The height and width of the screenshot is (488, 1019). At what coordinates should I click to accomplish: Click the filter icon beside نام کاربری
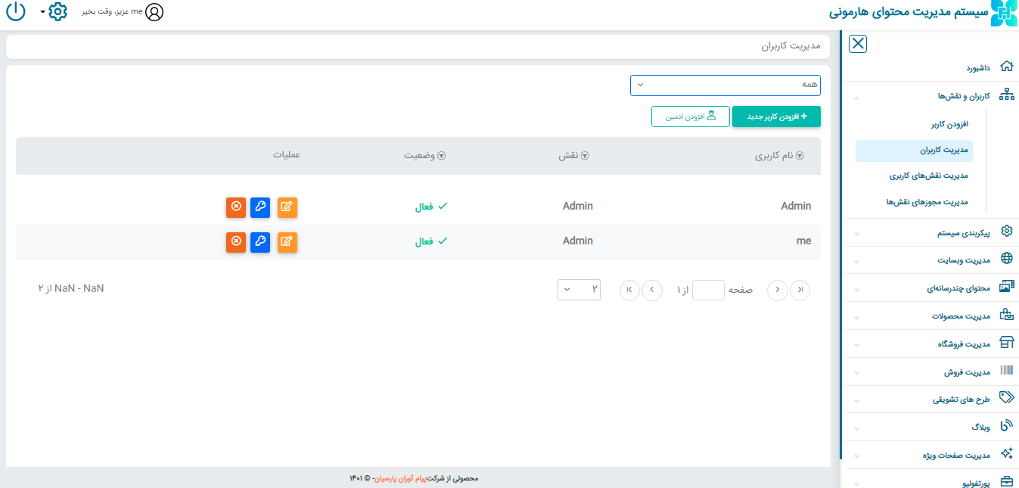click(799, 156)
